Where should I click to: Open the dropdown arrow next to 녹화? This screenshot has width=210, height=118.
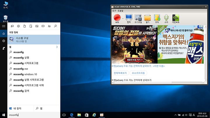123,19
